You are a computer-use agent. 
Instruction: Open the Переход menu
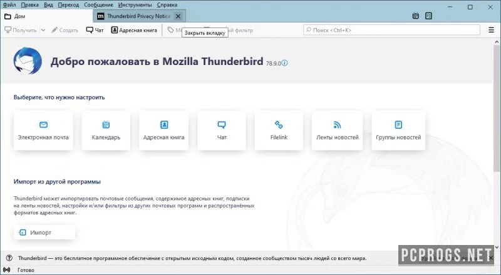coord(68,5)
